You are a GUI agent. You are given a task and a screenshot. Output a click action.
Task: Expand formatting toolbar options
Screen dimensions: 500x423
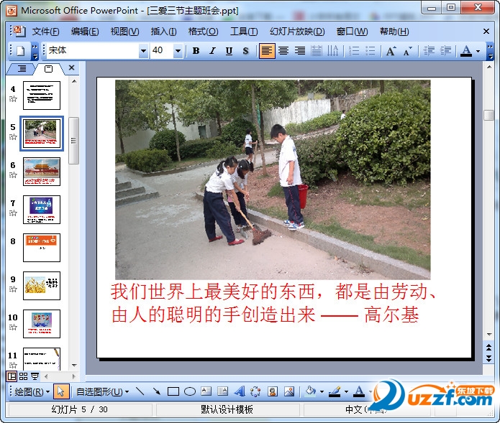[490, 52]
